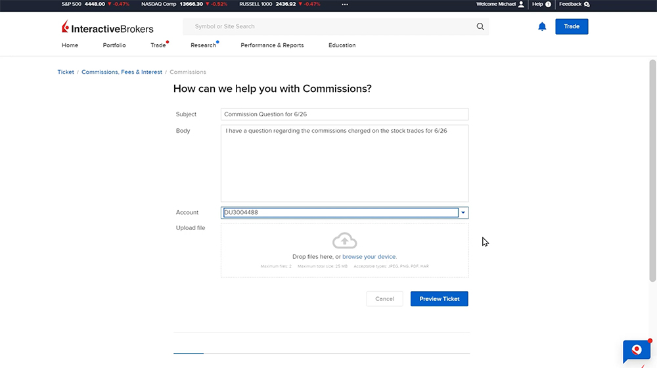Click the search magnifier icon
This screenshot has width=657, height=368.
[480, 27]
